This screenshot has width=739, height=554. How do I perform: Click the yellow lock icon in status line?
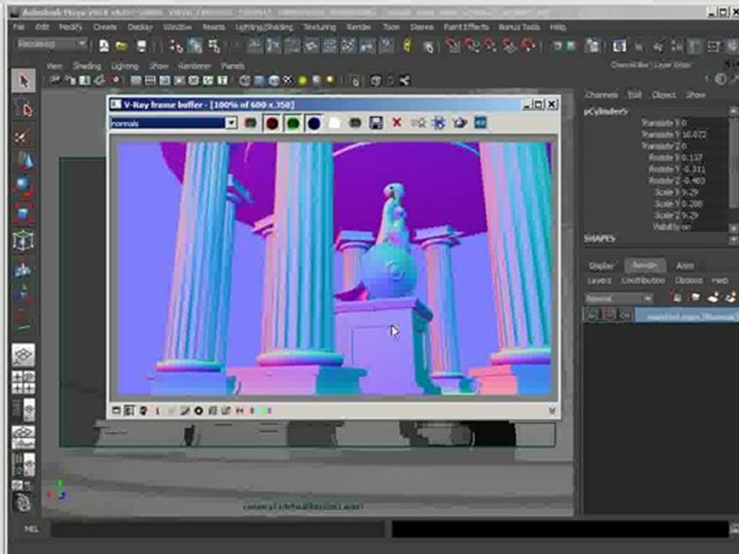coord(407,45)
